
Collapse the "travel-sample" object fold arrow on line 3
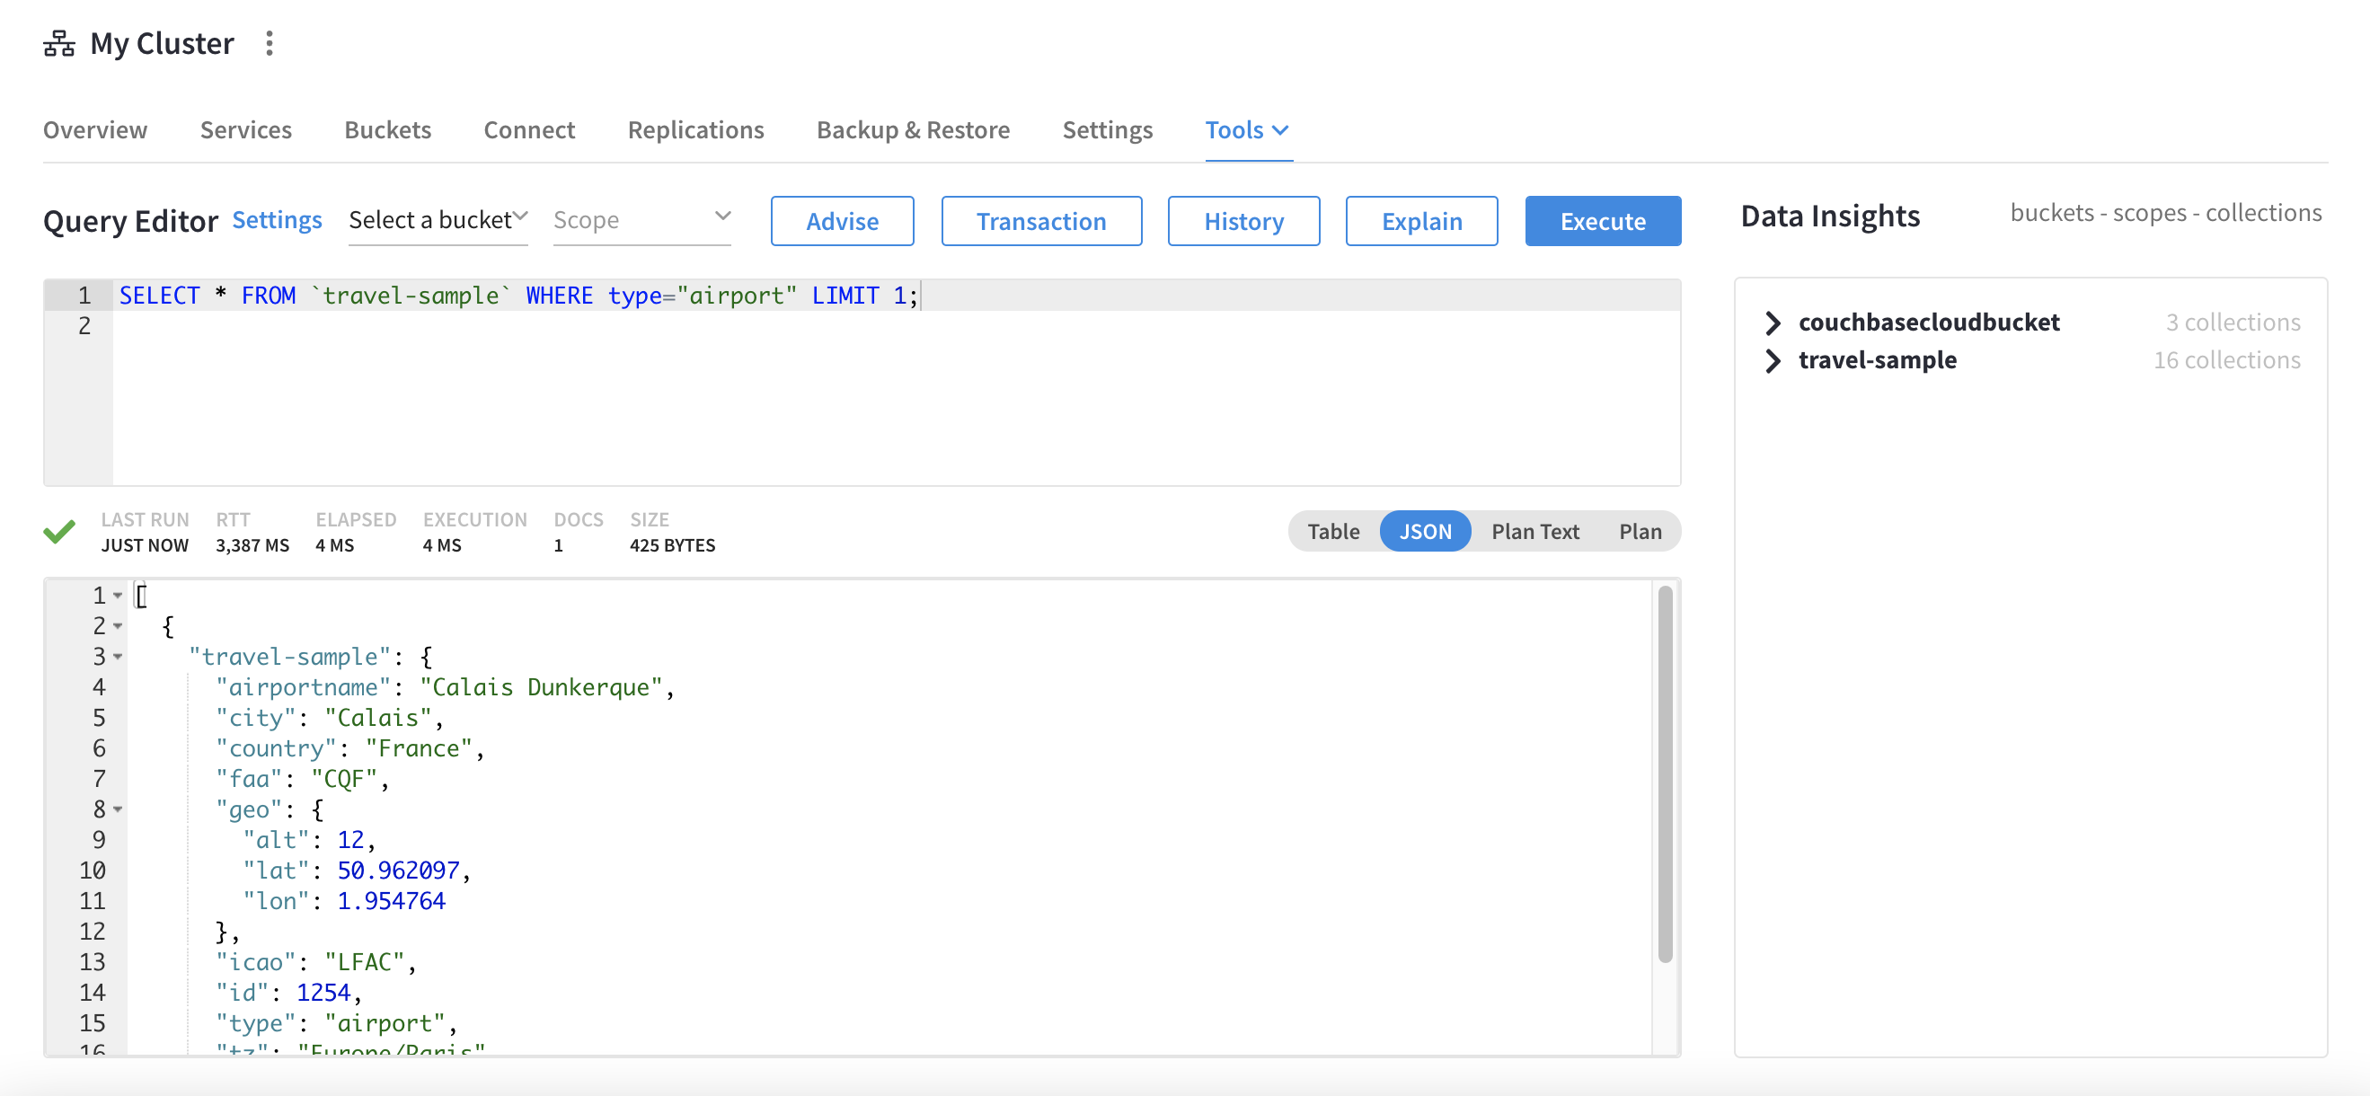pos(118,657)
